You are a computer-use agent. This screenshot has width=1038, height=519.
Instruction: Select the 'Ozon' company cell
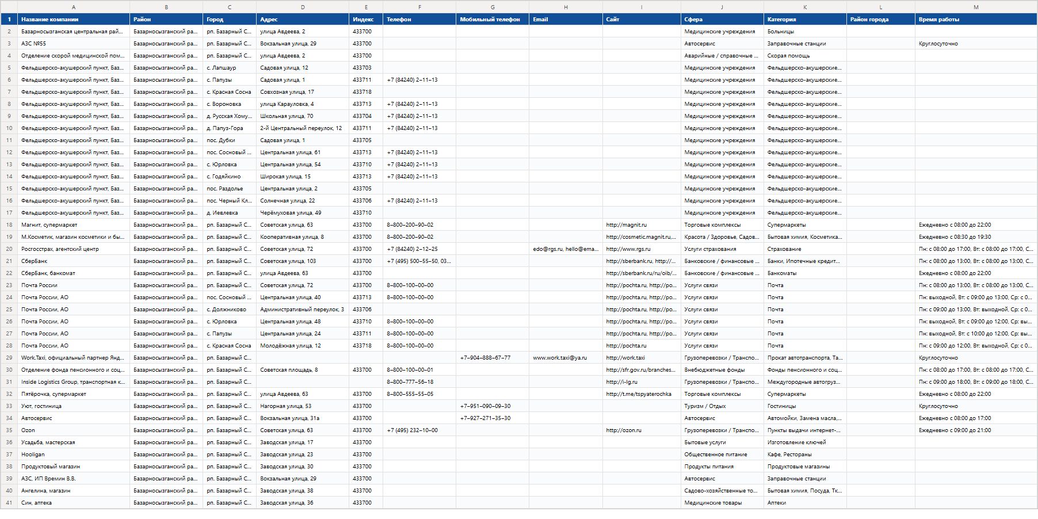(x=74, y=430)
